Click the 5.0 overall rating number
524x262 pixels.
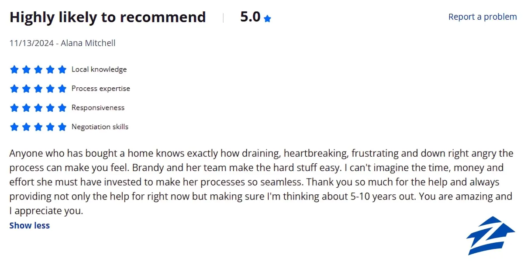(x=250, y=17)
